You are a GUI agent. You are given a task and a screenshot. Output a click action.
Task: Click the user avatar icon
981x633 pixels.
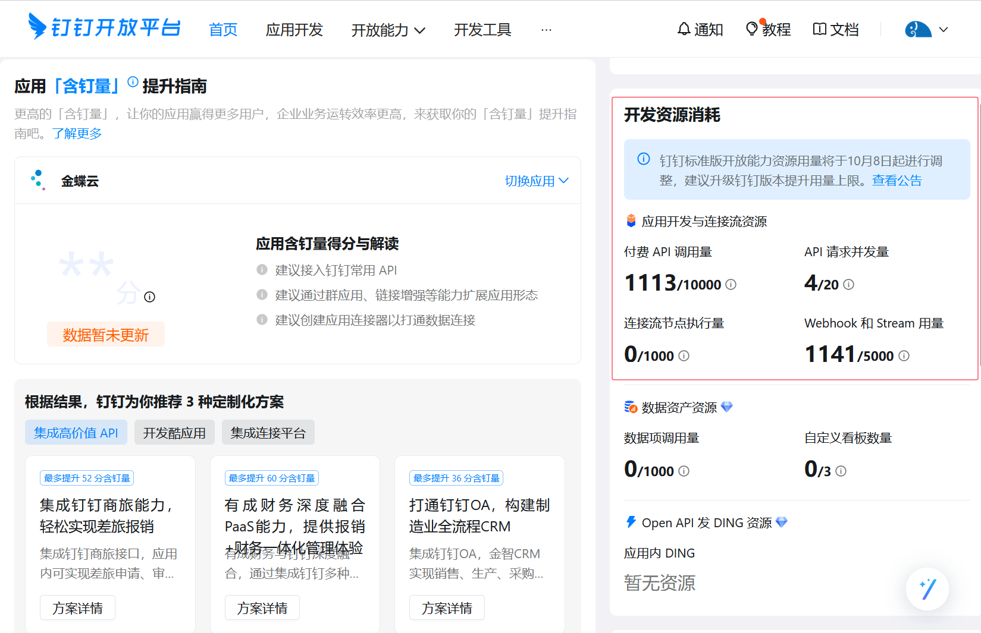[x=918, y=29]
